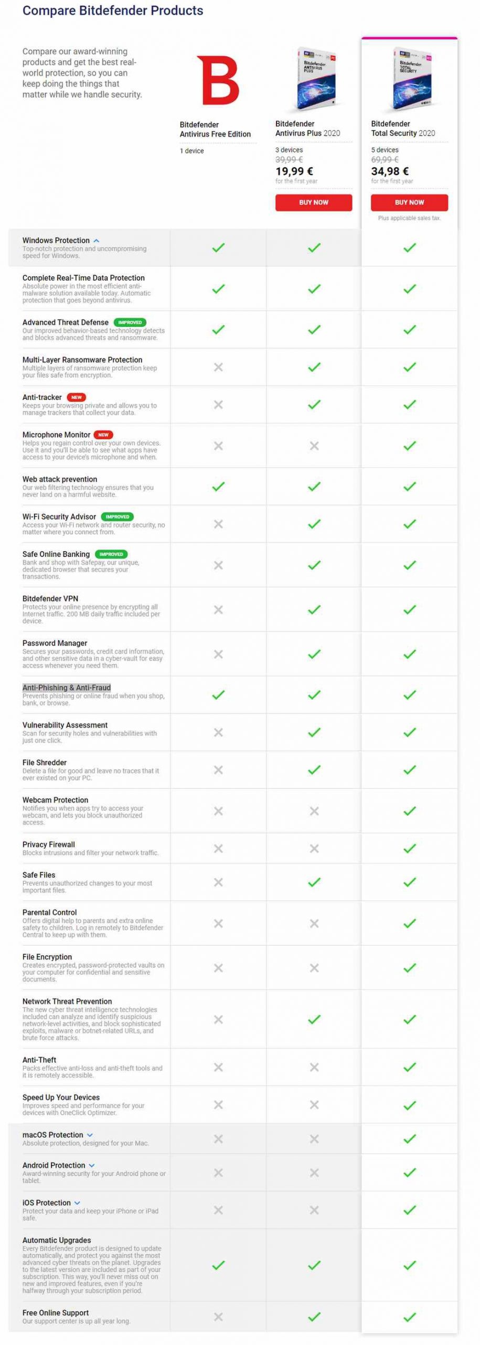
Task: Click Free Edition X mark for Bitdefender VPN
Action: click(218, 609)
